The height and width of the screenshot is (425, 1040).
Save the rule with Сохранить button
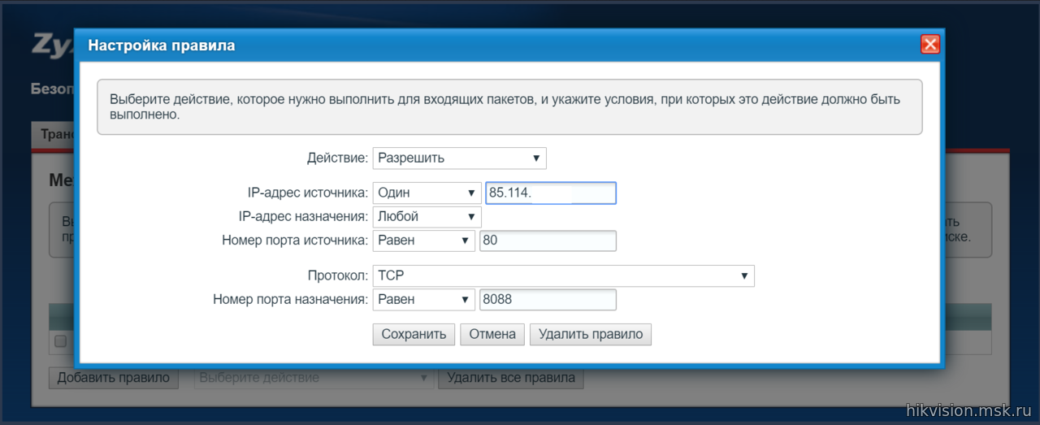coord(414,334)
